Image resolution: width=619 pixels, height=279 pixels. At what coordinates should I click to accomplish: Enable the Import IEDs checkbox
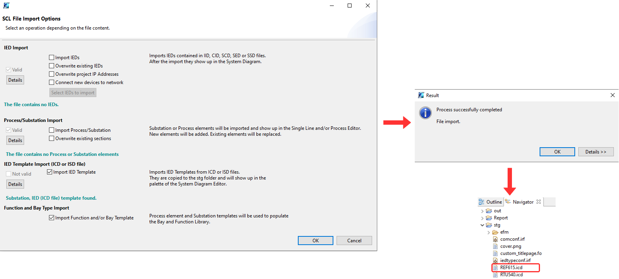tap(51, 58)
